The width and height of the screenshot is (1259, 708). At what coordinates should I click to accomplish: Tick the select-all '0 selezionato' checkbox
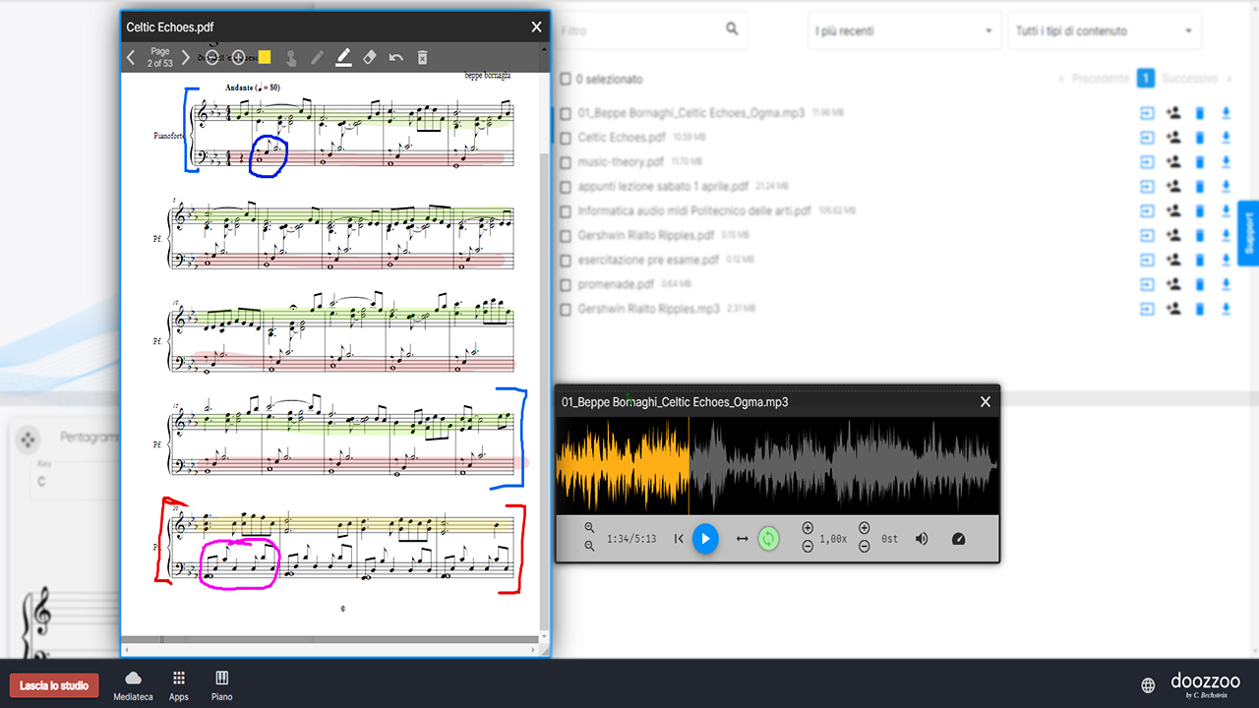[x=566, y=79]
